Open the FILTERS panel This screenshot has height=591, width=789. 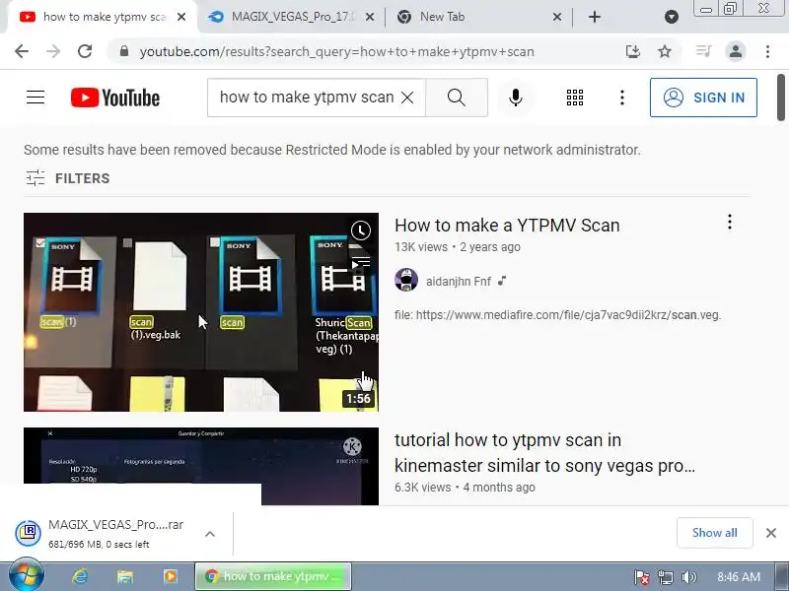(x=67, y=178)
